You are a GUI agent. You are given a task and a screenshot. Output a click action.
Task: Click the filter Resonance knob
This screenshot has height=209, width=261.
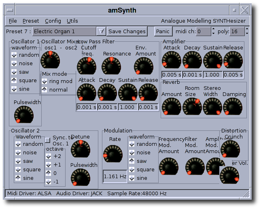pos(111,66)
